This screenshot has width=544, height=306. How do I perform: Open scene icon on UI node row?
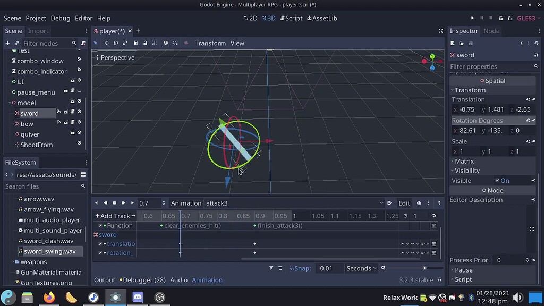click(x=72, y=80)
